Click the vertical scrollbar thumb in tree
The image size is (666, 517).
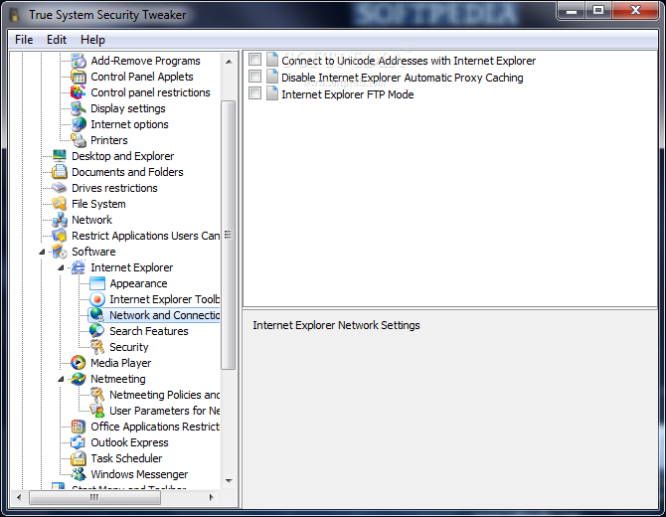(x=229, y=235)
